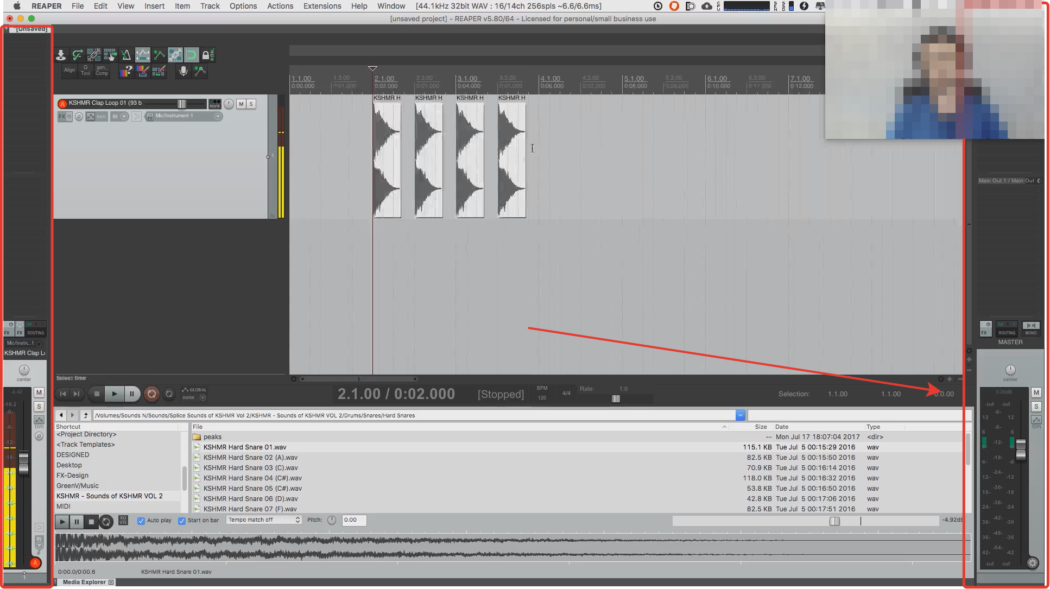The image size is (1050, 589).
Task: Open Media Explorer path history dropdown
Action: click(740, 415)
